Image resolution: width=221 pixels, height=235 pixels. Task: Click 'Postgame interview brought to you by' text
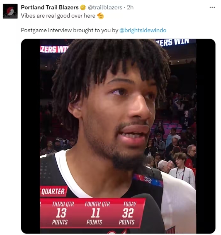(69, 30)
